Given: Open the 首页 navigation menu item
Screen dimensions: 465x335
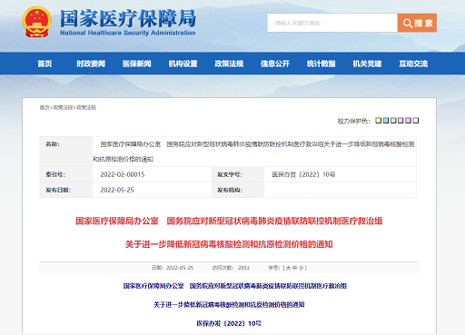Looking at the screenshot, I should pos(45,64).
